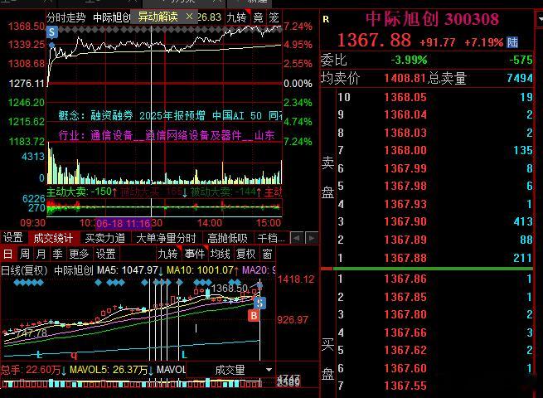The width and height of the screenshot is (543, 398).
Task: Click the 均卖价 1408.81 value
Action: 405,78
